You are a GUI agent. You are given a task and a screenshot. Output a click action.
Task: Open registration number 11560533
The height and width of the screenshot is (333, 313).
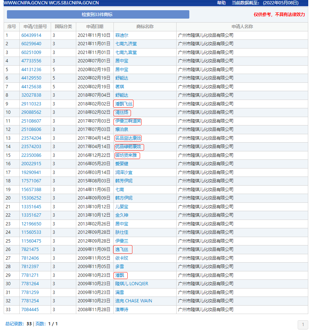point(31,232)
